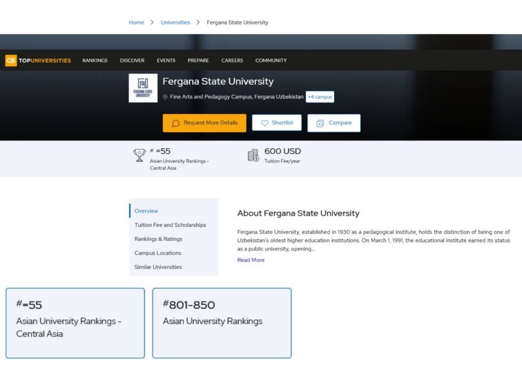Open the Universities breadcrumb link
This screenshot has width=522, height=369.
coord(175,22)
